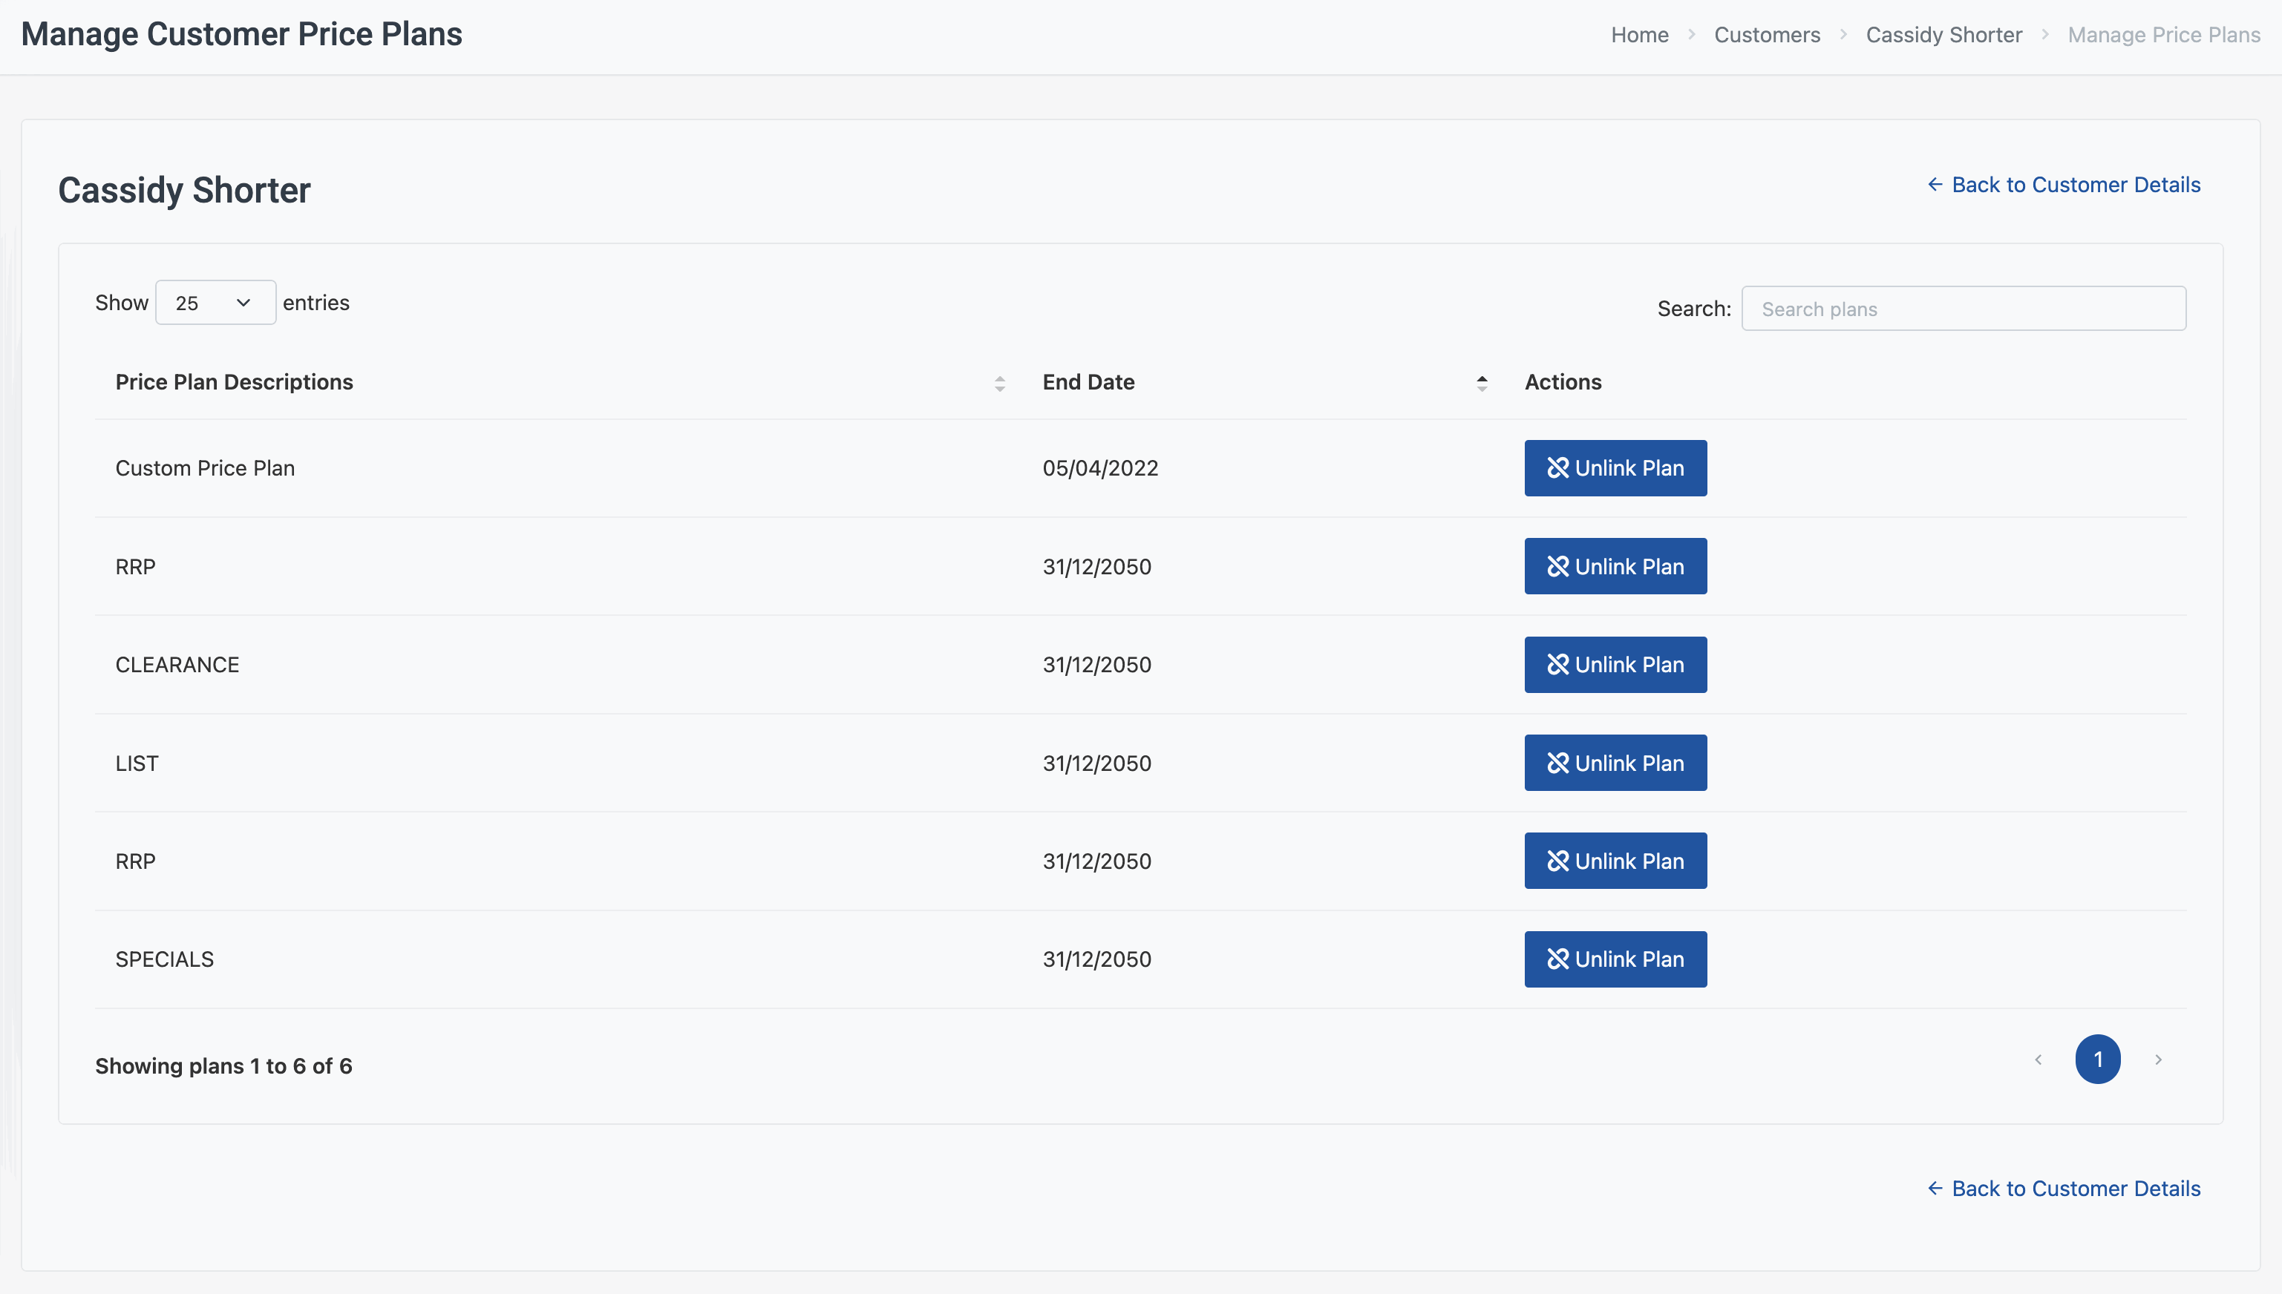This screenshot has width=2282, height=1294.
Task: Open the Show entries dropdown
Action: click(x=215, y=303)
